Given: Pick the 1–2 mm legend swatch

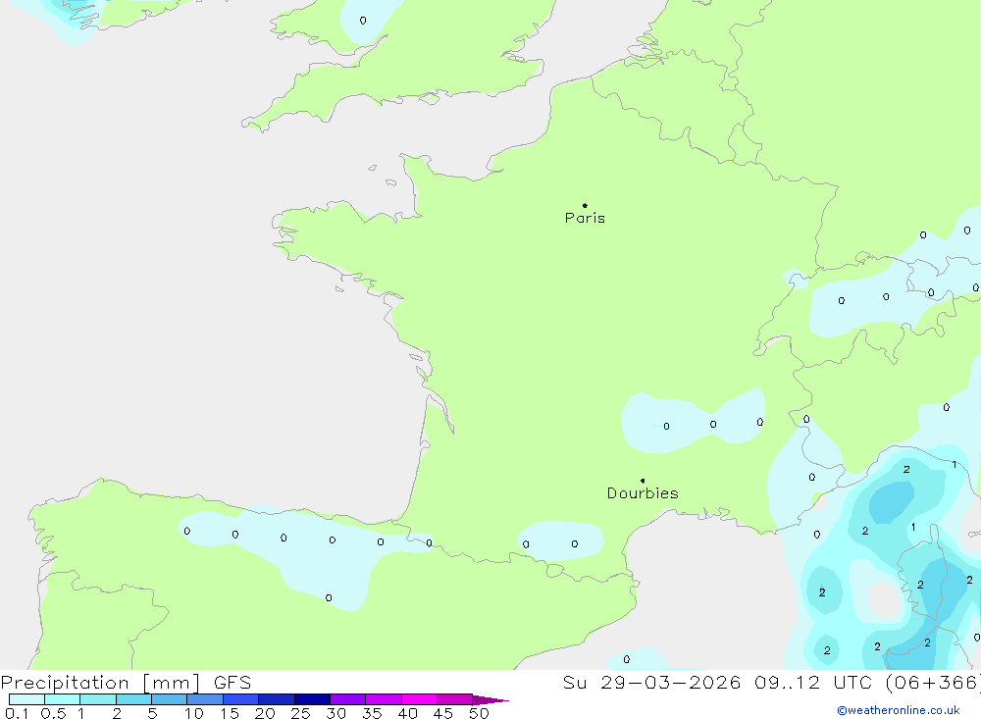Looking at the screenshot, I should [97, 699].
